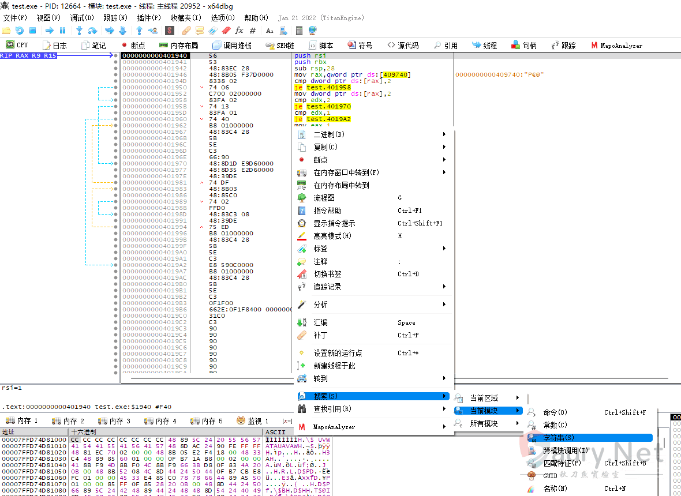This screenshot has width=681, height=496.
Task: Switch to the 内存布局 tab
Action: [x=179, y=46]
